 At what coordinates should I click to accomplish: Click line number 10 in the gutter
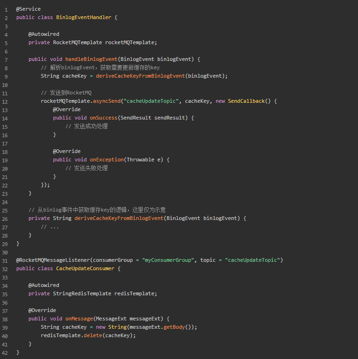tap(5, 86)
